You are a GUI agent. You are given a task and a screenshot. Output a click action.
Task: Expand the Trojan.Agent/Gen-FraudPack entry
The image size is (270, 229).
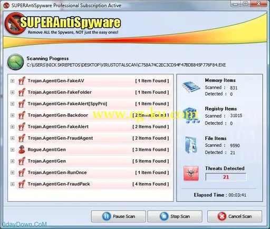[12, 184]
